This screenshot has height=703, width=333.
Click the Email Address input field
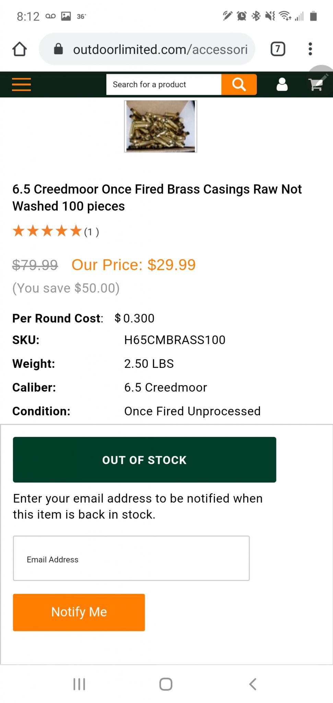(131, 558)
